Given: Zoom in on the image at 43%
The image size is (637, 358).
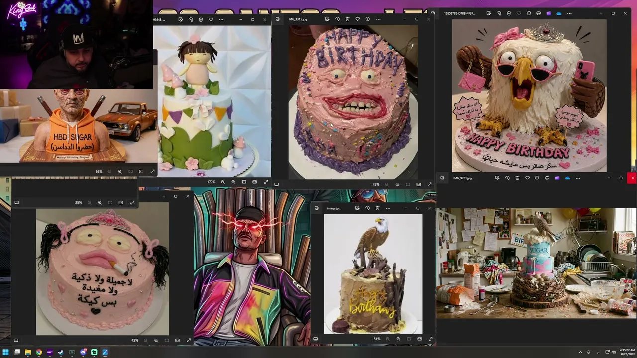Looking at the screenshot, I should tap(397, 184).
